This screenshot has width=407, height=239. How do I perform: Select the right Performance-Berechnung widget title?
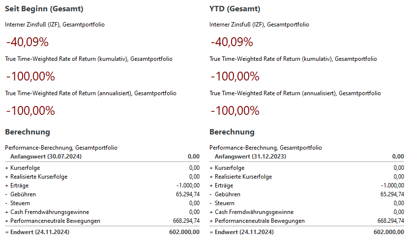click(x=266, y=147)
